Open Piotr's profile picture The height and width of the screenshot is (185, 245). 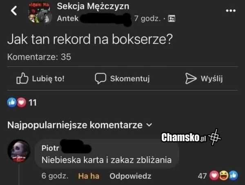click(x=19, y=153)
